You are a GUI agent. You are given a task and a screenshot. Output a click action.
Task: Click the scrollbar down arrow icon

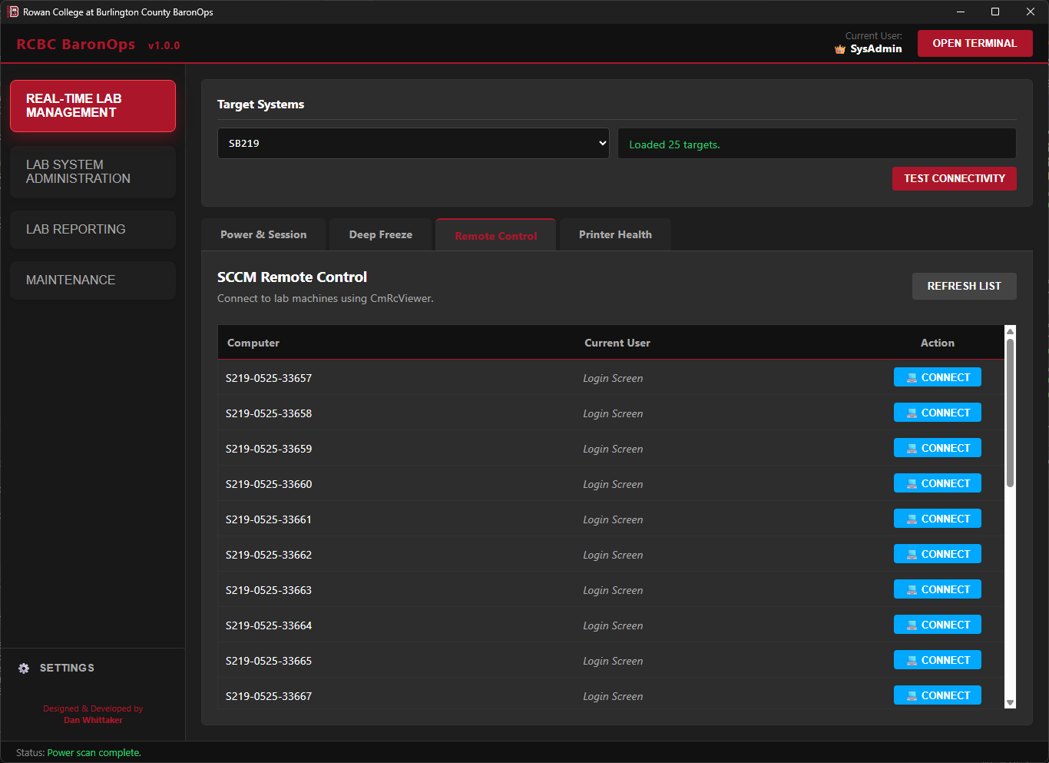coord(1010,703)
